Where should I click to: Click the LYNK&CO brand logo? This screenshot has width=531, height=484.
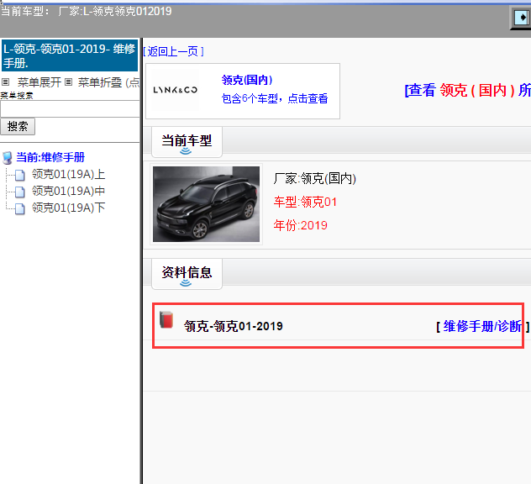(175, 90)
